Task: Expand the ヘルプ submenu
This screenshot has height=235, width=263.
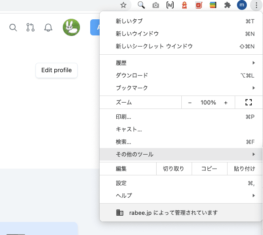Action: [x=181, y=196]
